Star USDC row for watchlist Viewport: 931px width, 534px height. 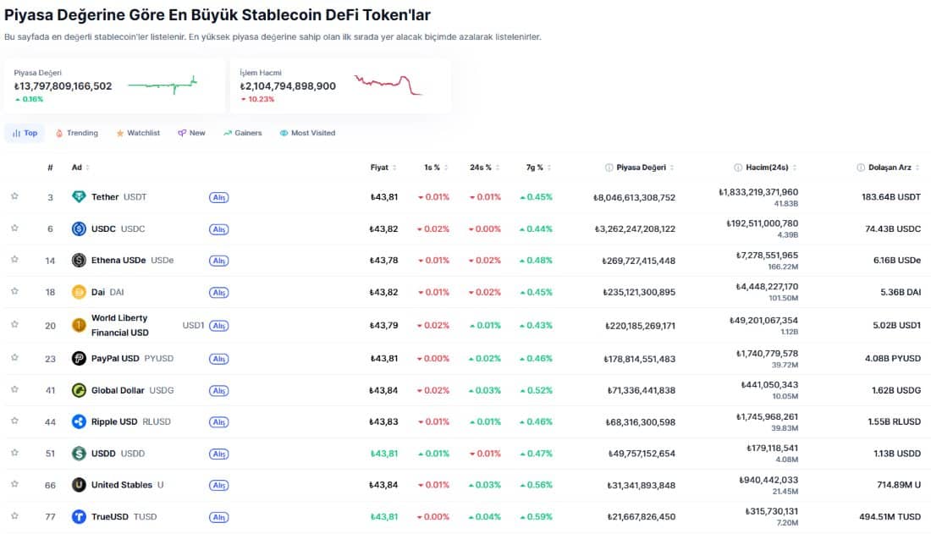[15, 228]
